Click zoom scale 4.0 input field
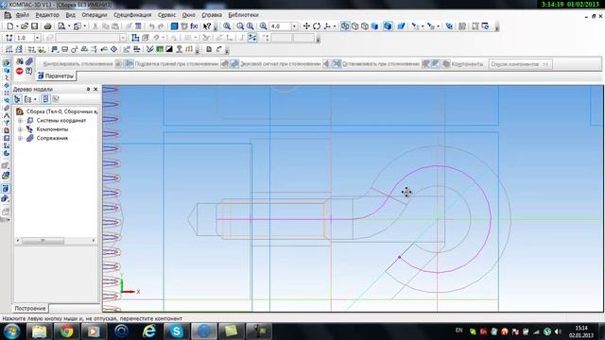Viewport: 605px width, 340px height. coord(280,26)
